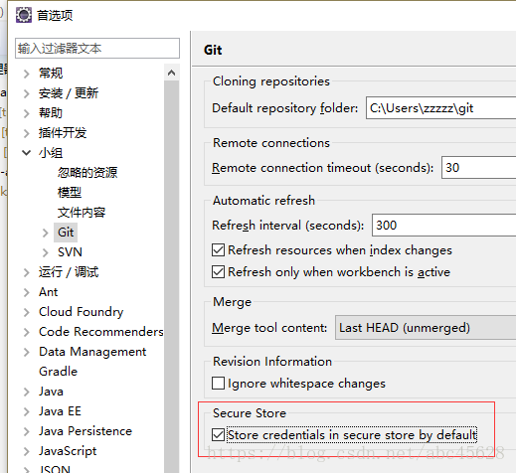Select 运行 / 调试 preferences page
Viewport: 516px width, 473px height.
(69, 272)
